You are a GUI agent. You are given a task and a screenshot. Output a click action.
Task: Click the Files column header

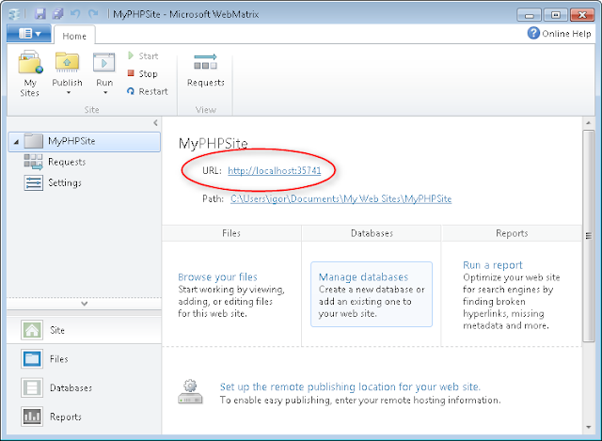pyautogui.click(x=231, y=233)
